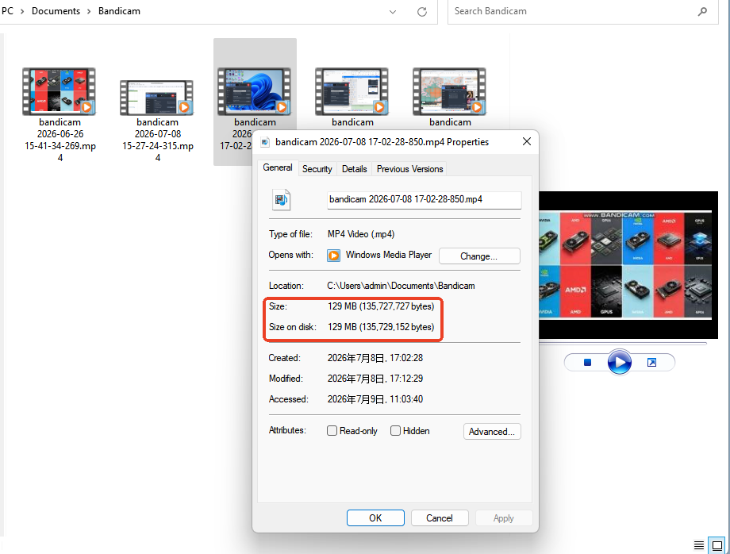Screen dimensions: 730x554
Task: Open preview video in full player
Action: (651, 362)
